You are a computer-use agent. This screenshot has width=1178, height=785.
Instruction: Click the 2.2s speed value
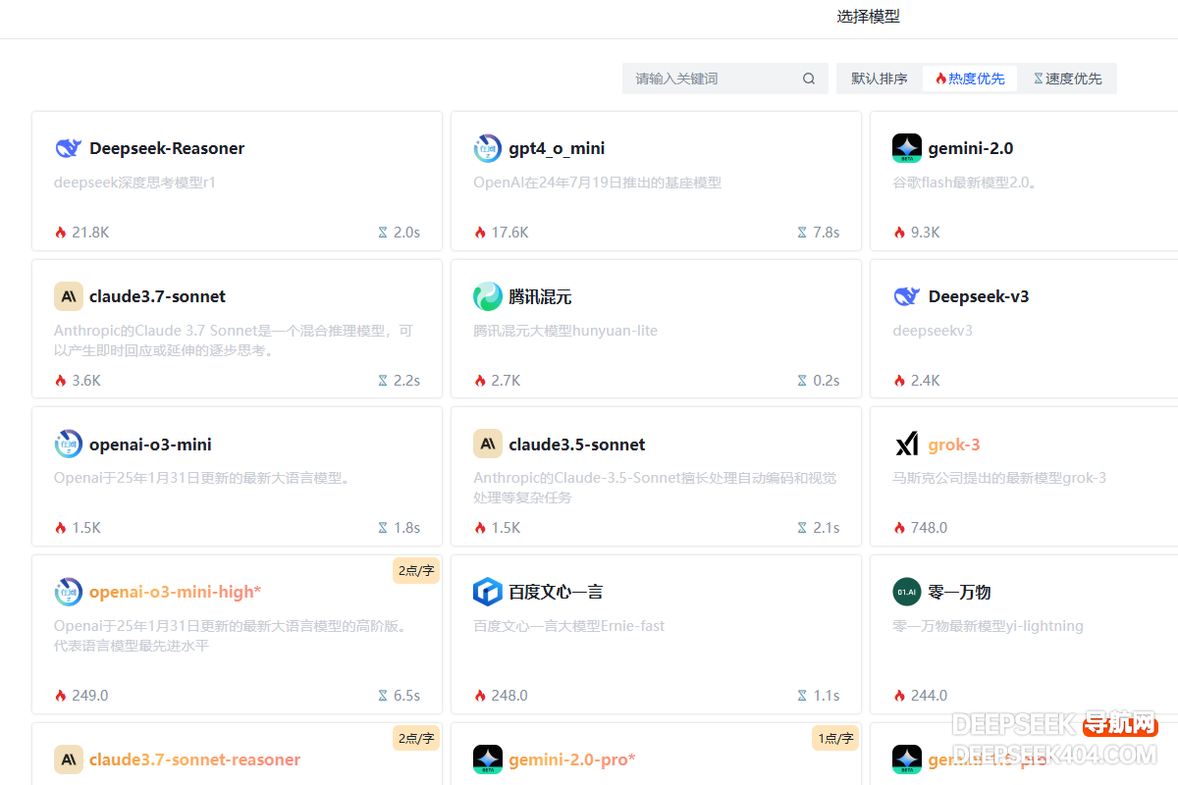click(406, 381)
